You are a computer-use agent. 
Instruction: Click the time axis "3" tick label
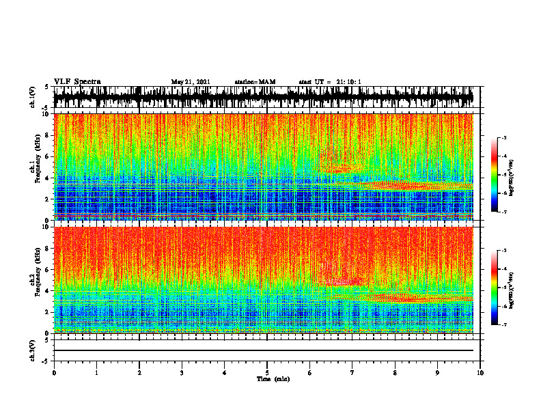tap(182, 373)
